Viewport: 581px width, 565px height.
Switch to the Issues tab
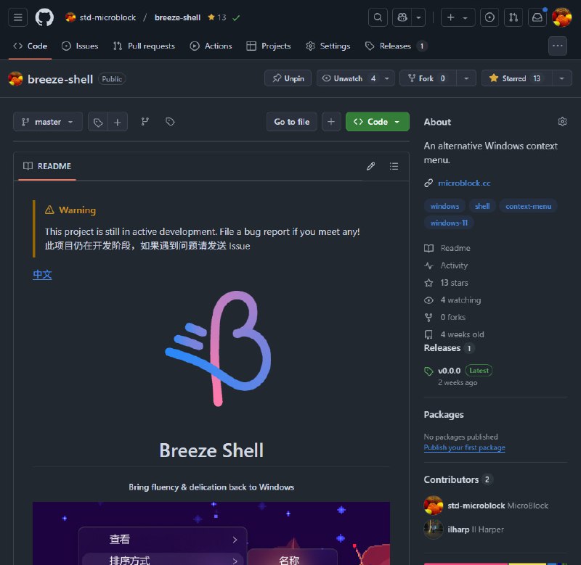[80, 46]
